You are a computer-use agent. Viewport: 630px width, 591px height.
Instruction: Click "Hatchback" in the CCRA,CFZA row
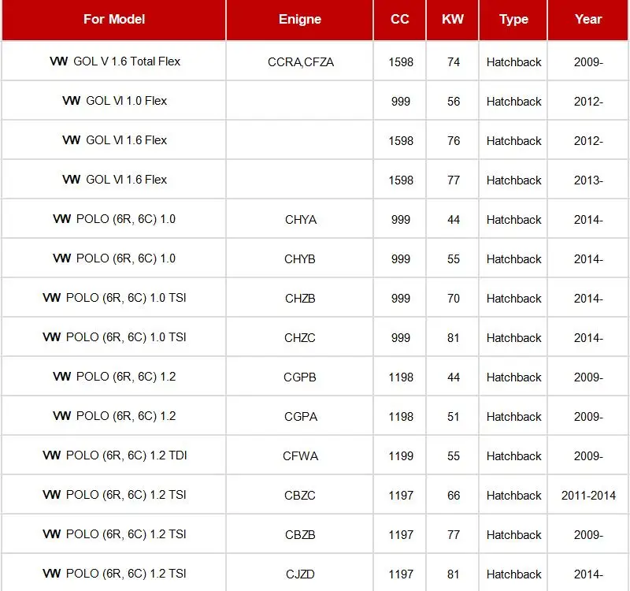pyautogui.click(x=513, y=62)
